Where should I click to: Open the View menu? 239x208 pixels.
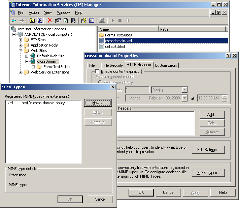(48, 12)
